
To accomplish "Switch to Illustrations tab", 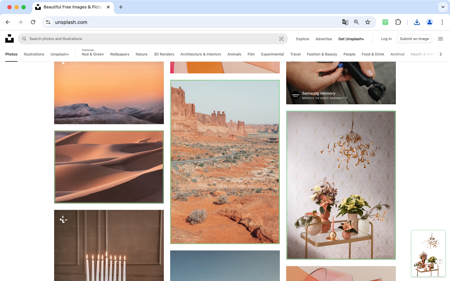I will coord(34,54).
